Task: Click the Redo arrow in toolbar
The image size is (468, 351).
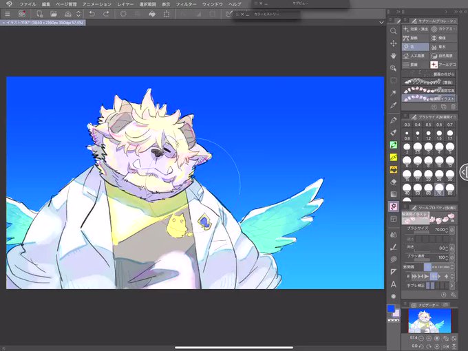Action: (x=106, y=14)
